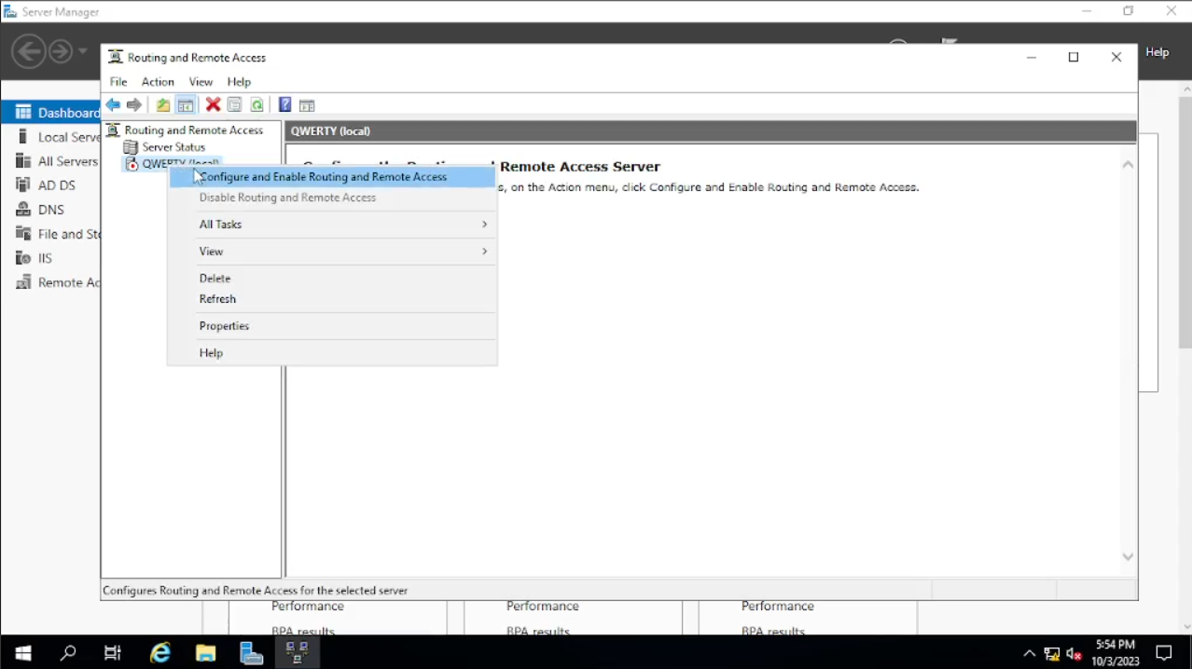This screenshot has height=669, width=1192.
Task: Open Internet Explorer from the taskbar
Action: (160, 653)
